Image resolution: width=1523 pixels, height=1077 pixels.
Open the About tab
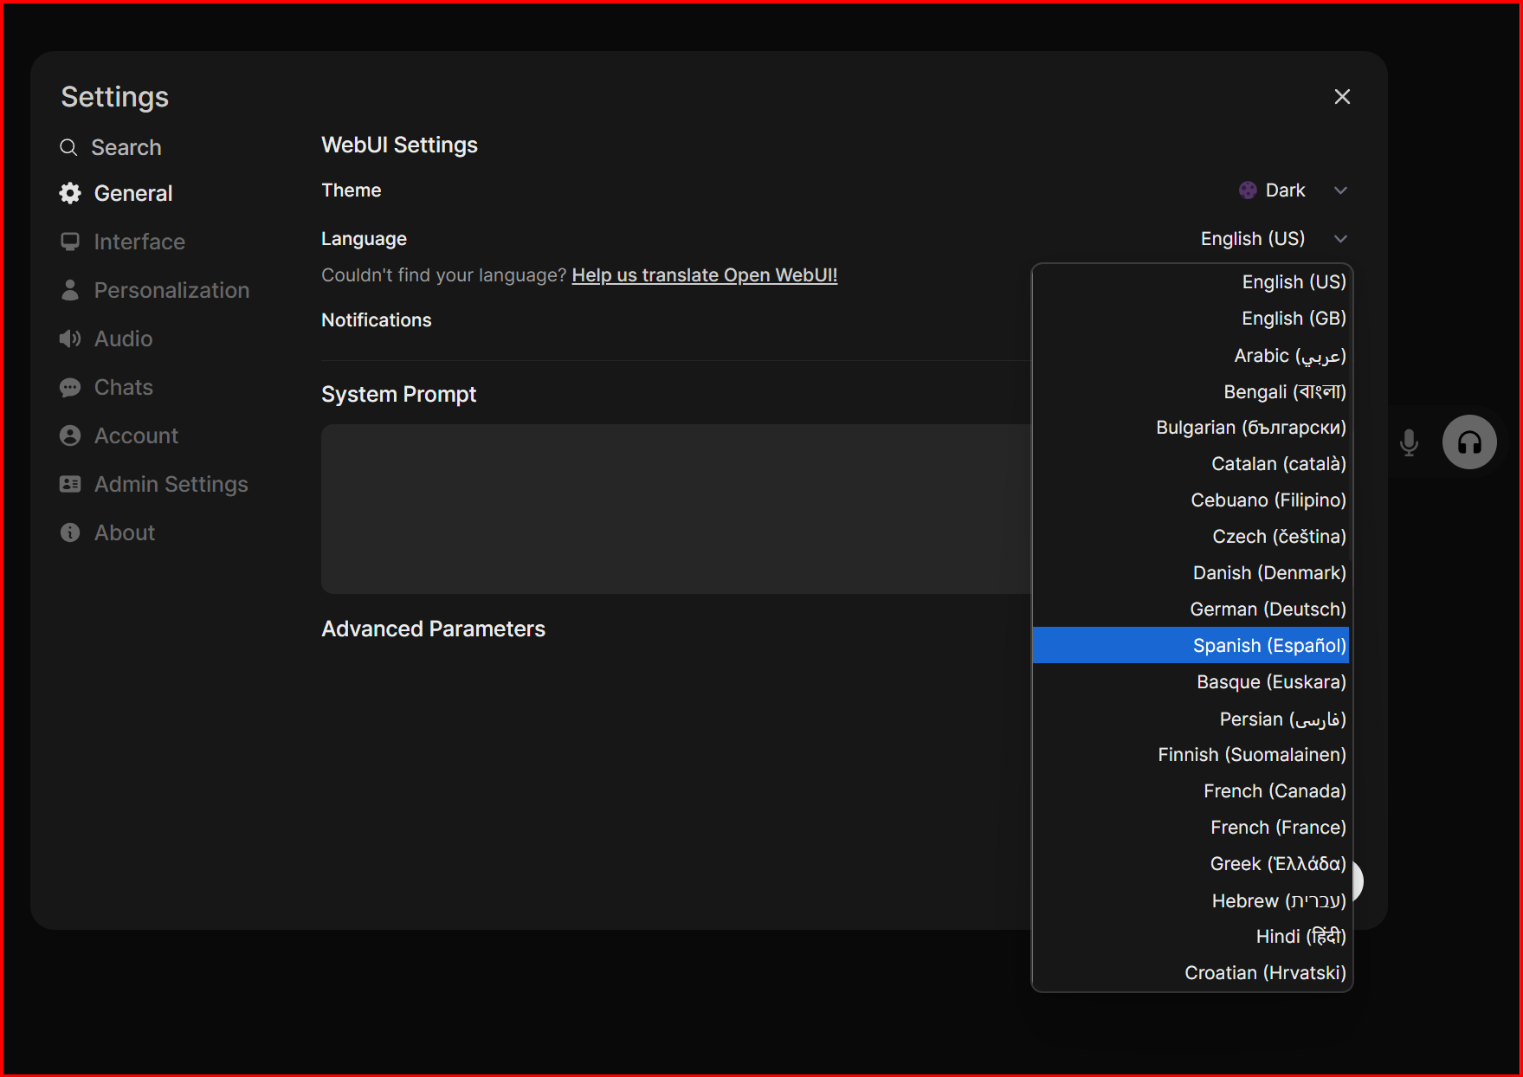pyautogui.click(x=107, y=532)
